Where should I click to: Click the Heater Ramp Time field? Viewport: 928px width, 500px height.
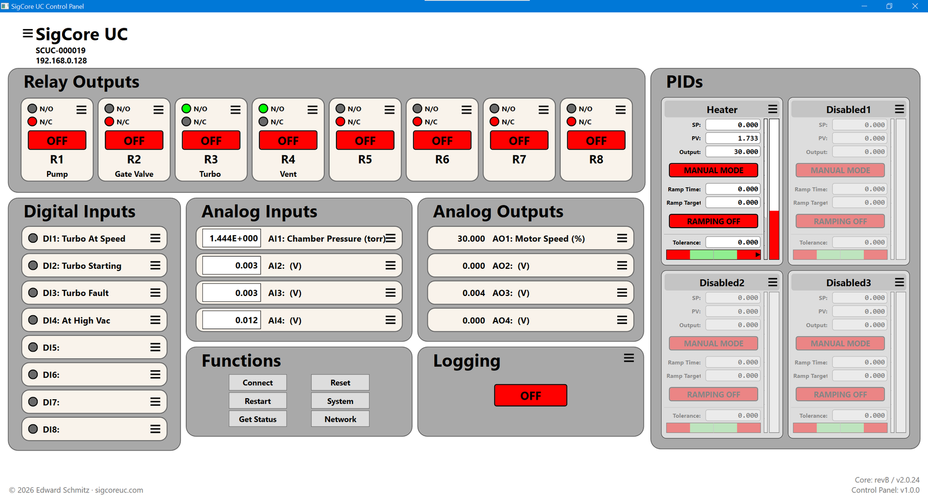tap(733, 189)
